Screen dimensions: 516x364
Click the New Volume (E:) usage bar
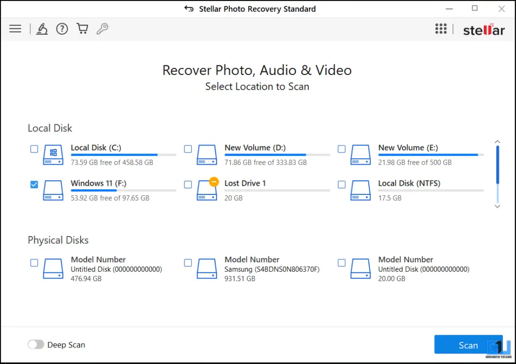(x=431, y=155)
